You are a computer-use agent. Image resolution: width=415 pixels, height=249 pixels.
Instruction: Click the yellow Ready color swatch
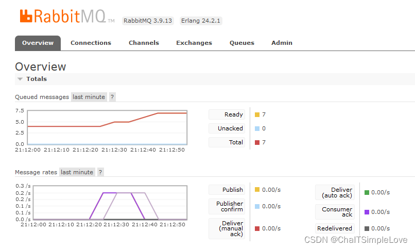click(x=257, y=114)
